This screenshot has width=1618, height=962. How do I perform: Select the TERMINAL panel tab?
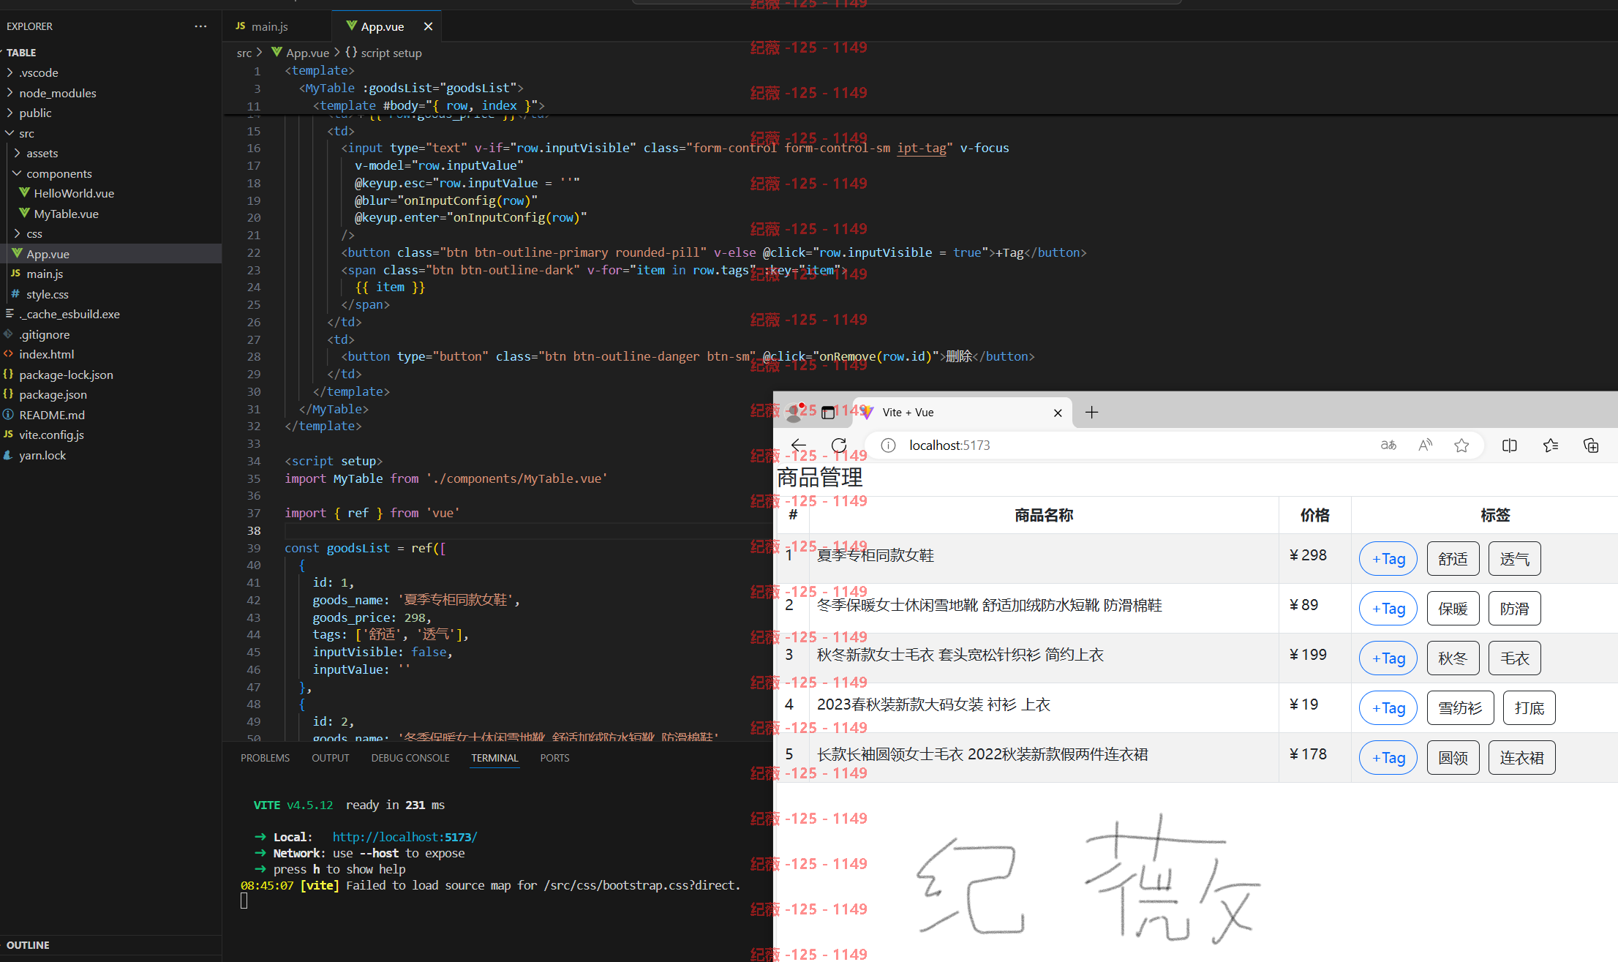tap(494, 758)
